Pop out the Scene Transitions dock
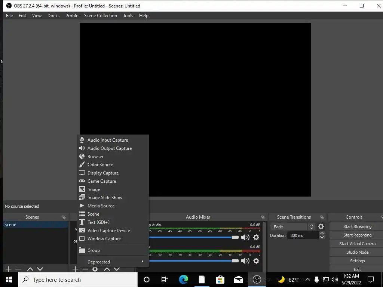 point(322,217)
